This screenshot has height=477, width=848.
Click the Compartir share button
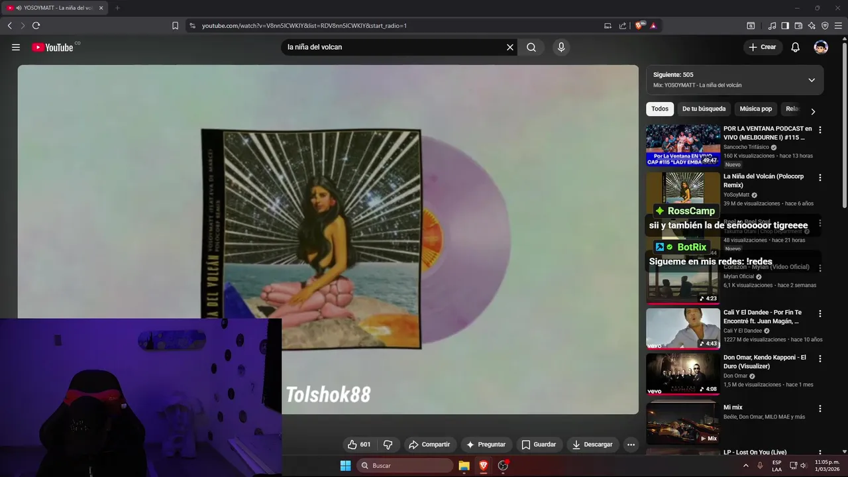[x=429, y=445]
